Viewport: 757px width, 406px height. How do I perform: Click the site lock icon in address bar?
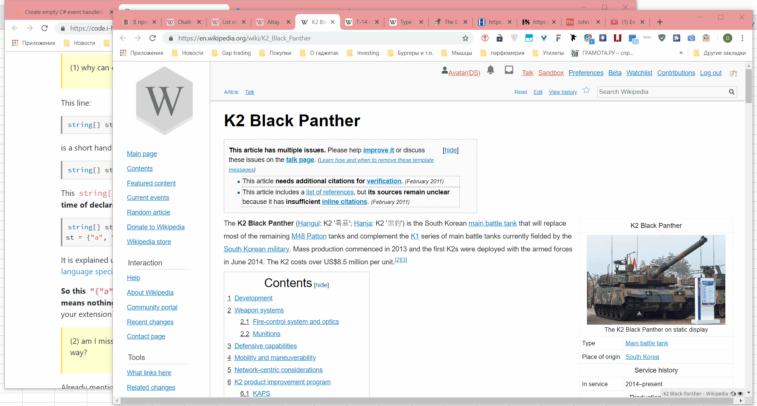click(170, 38)
